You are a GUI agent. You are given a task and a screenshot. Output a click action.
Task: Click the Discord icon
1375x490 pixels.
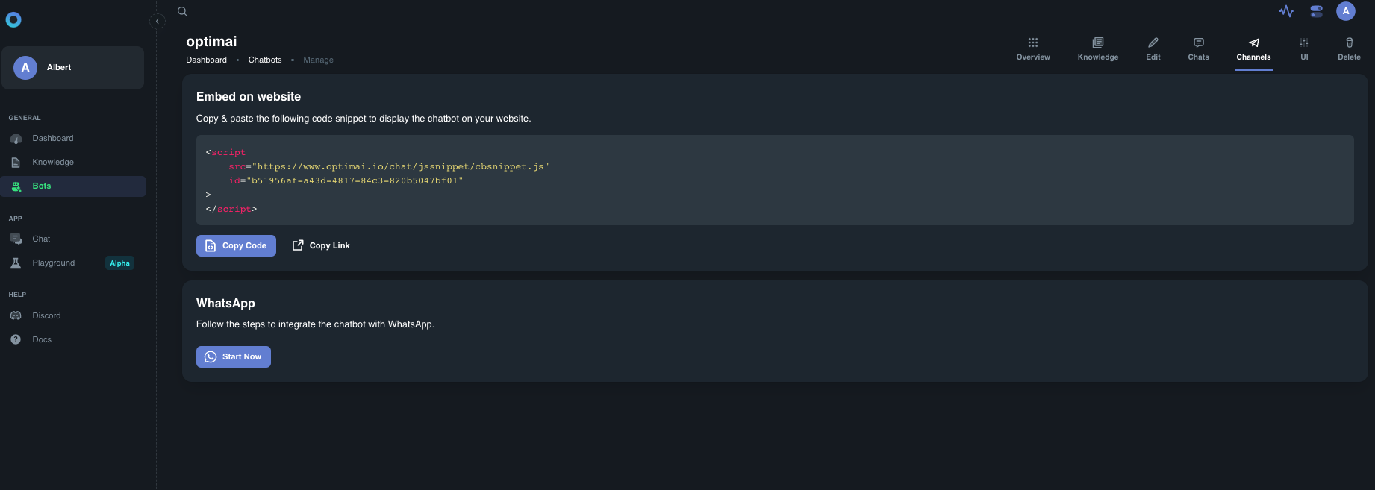pos(16,316)
